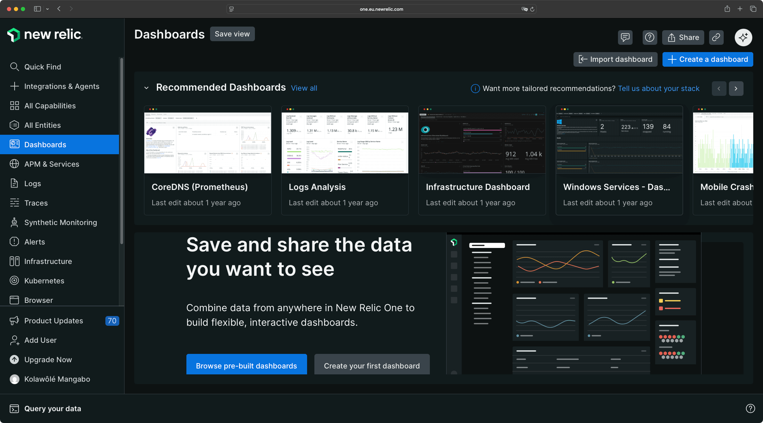Image resolution: width=763 pixels, height=423 pixels.
Task: Open the help menu icon
Action: point(650,37)
